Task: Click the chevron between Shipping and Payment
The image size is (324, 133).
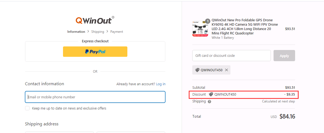Action: point(107,32)
